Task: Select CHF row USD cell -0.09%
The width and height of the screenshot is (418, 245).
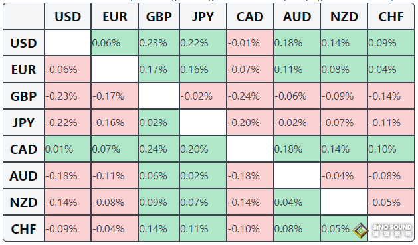Action: (x=68, y=229)
